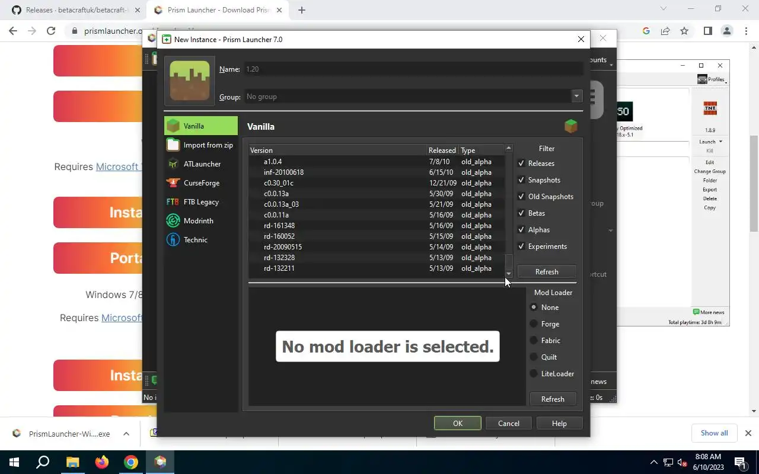Open new browser tab
The image size is (759, 474).
pyautogui.click(x=301, y=10)
